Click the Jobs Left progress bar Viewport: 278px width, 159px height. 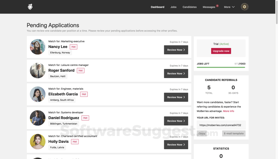(x=221, y=67)
